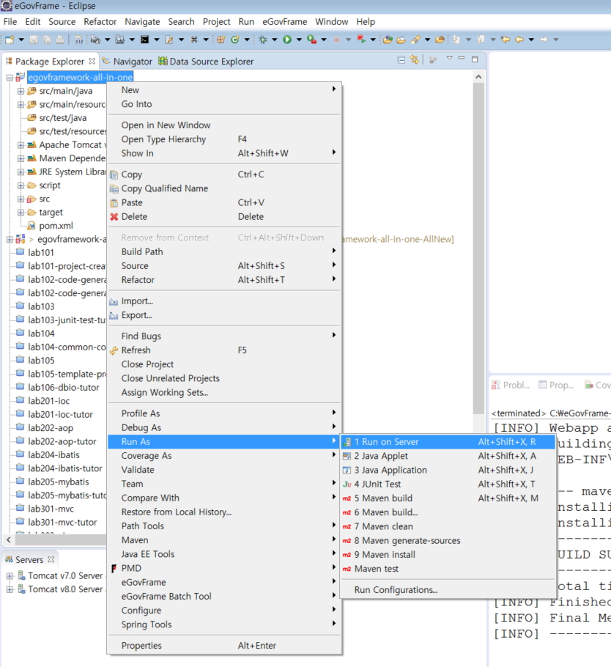
Task: Click the New file toolbar icon
Action: [x=10, y=40]
